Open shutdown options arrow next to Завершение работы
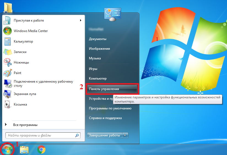The height and width of the screenshot is (155, 227). coord(125,135)
